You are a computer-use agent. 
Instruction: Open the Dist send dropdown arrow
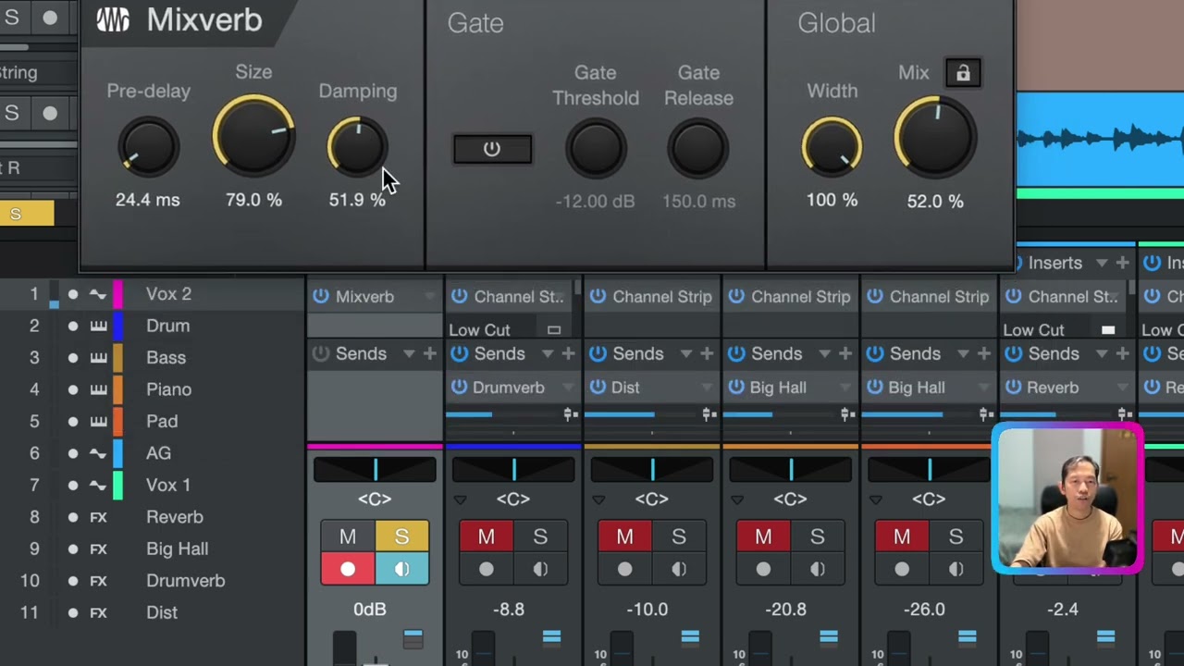pos(708,388)
